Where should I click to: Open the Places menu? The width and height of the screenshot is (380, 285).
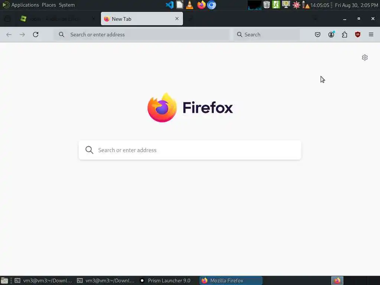pyautogui.click(x=49, y=5)
